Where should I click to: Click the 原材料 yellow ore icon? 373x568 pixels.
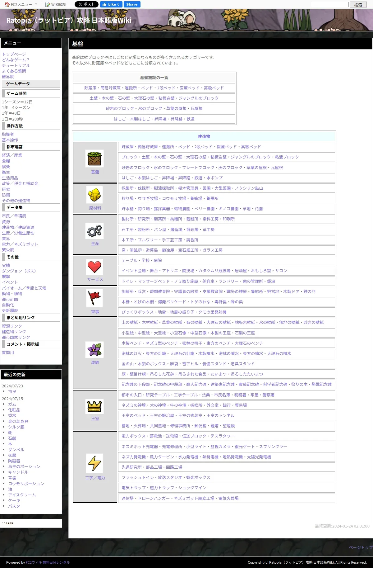94,195
